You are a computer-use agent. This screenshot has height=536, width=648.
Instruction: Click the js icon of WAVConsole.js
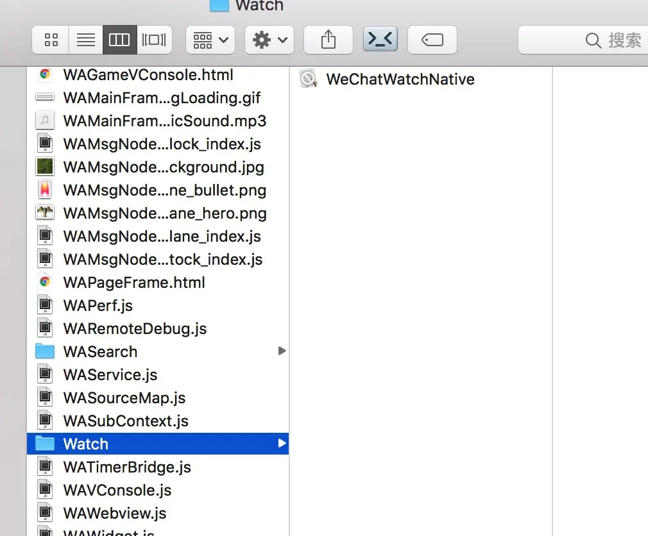[45, 490]
